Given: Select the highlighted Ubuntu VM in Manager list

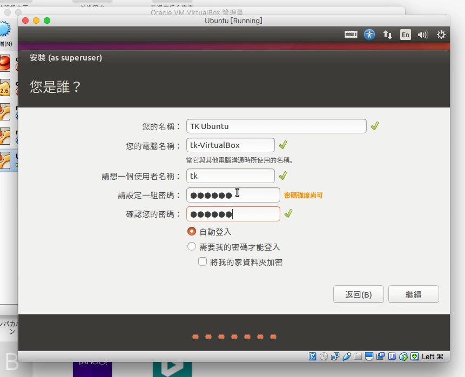Looking at the screenshot, I should point(9,160).
